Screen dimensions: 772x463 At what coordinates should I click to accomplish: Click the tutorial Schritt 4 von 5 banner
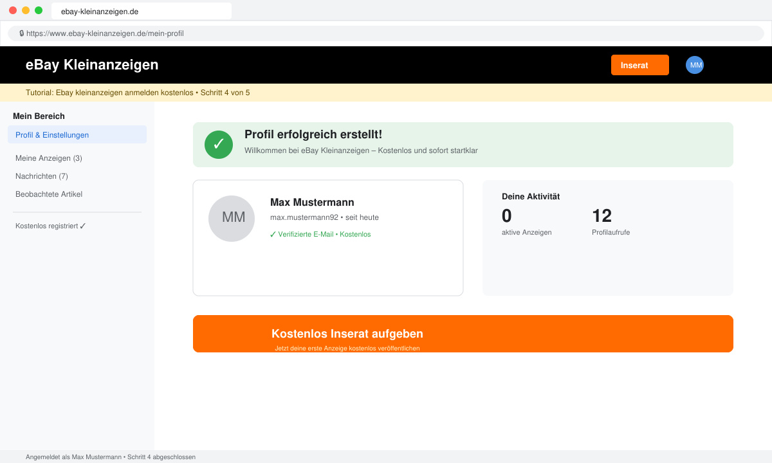pos(386,93)
